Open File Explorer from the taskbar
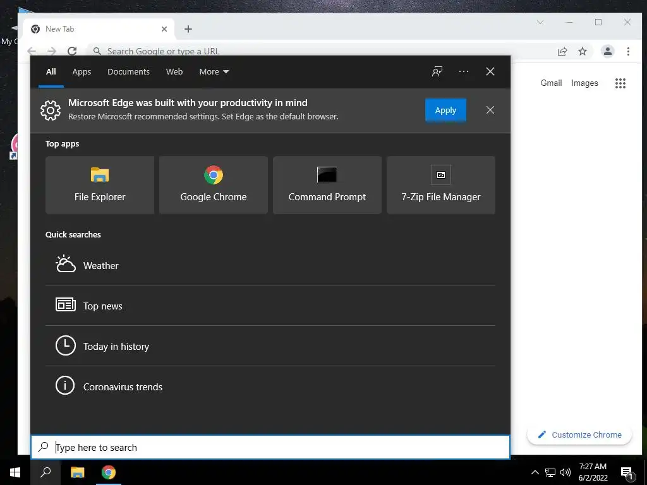The image size is (647, 485). (x=78, y=472)
